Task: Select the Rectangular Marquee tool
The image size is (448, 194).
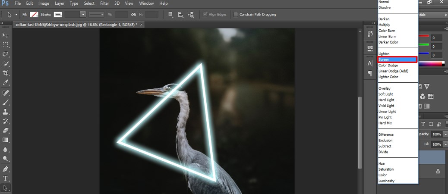Action: coord(5,45)
